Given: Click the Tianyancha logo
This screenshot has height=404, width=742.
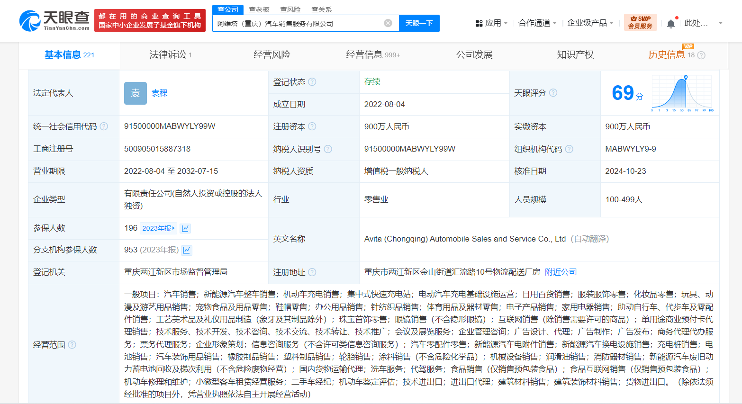Looking at the screenshot, I should [54, 20].
